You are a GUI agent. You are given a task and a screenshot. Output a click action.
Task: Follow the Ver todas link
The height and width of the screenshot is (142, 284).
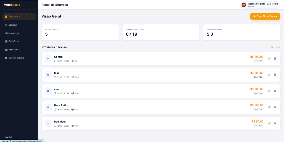(276, 47)
